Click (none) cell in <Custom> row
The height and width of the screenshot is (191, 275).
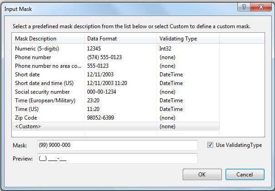167,126
